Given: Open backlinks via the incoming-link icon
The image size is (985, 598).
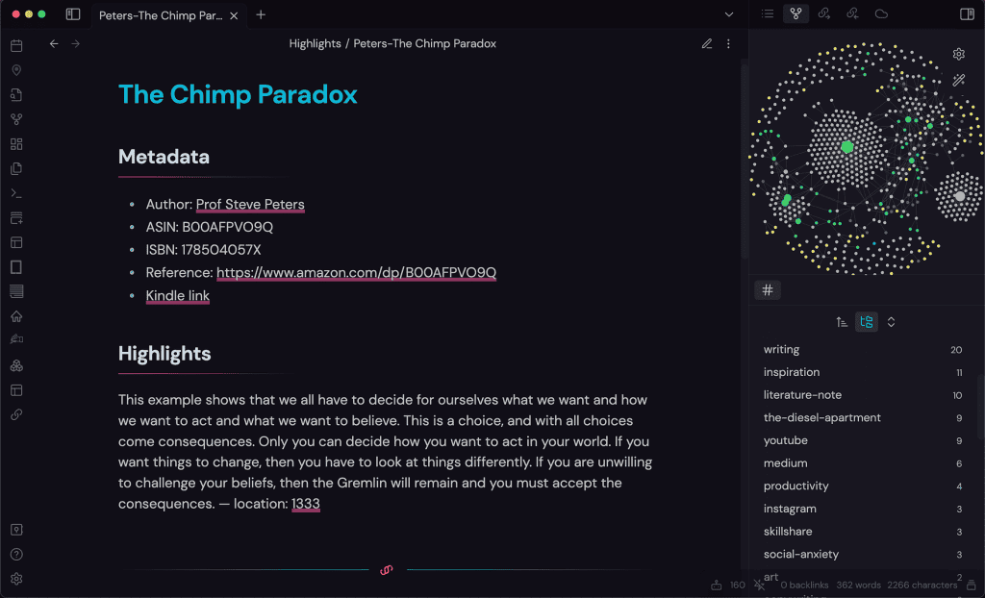Looking at the screenshot, I should [x=850, y=13].
